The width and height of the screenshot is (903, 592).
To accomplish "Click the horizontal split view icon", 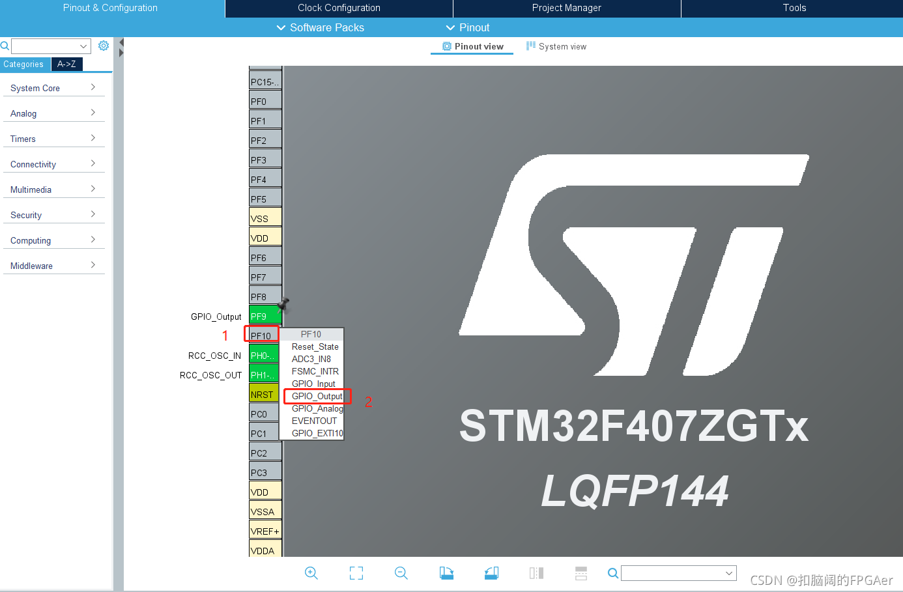I will pyautogui.click(x=581, y=573).
